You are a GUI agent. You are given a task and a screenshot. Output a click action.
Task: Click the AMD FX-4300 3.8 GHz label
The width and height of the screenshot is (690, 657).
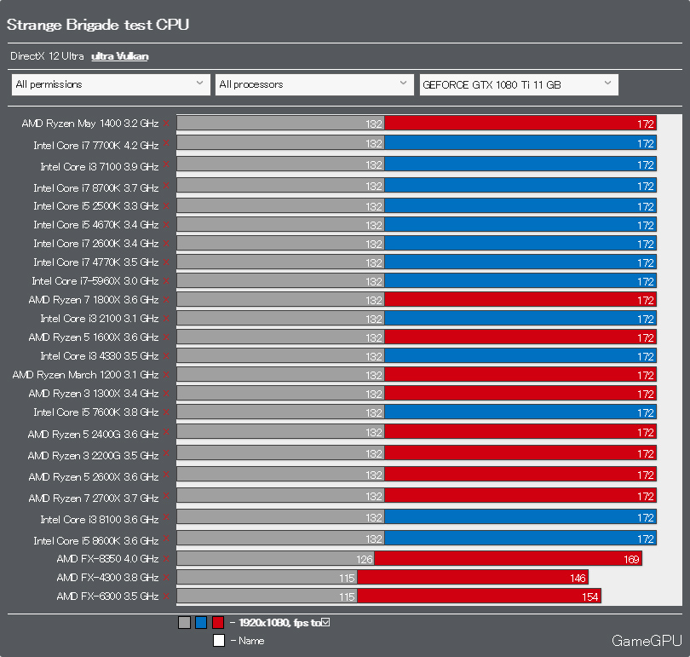click(x=107, y=578)
